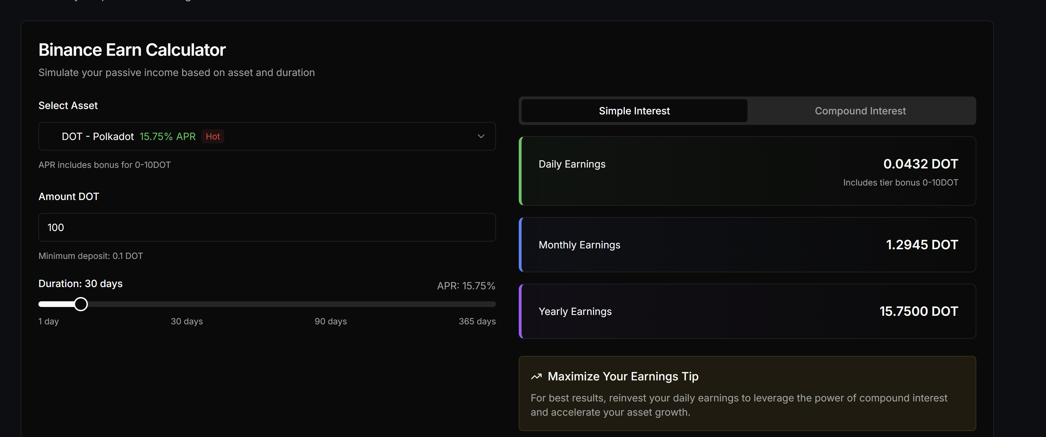Click the 0.0432 DOT daily earnings value

[x=921, y=164]
